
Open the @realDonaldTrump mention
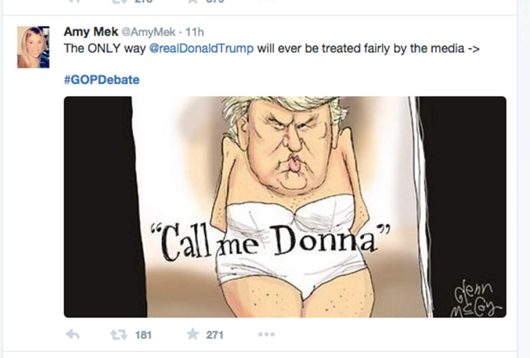[x=201, y=48]
